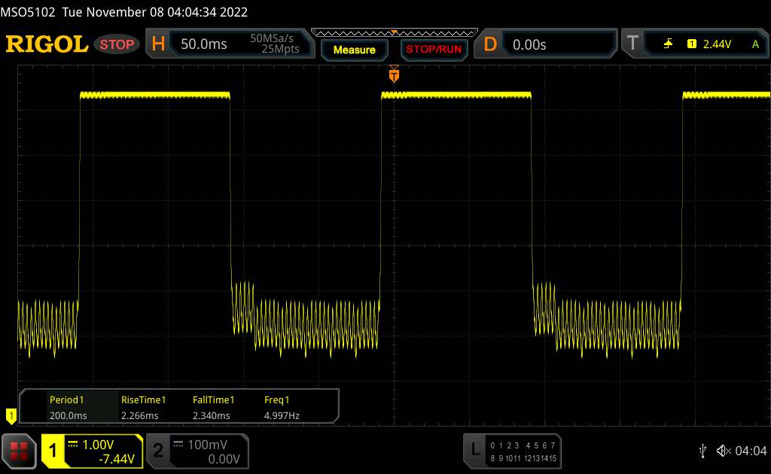Click the 2.44V trigger level value
Image resolution: width=771 pixels, height=474 pixels.
tap(717, 44)
